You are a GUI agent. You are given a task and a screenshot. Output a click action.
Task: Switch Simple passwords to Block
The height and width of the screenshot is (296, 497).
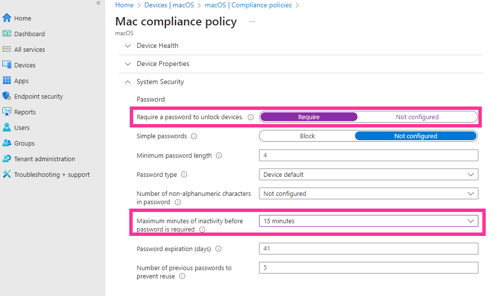click(x=307, y=136)
